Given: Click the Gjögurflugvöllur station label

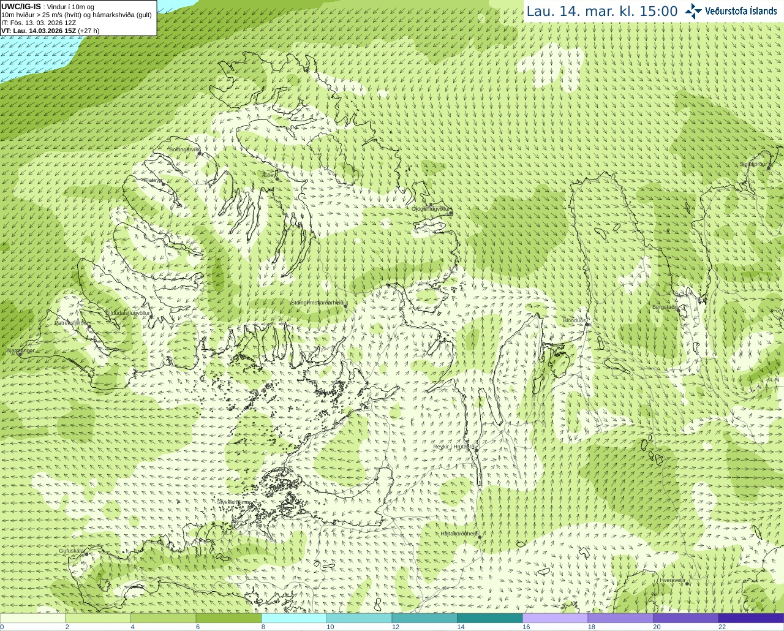Looking at the screenshot, I should (431, 209).
